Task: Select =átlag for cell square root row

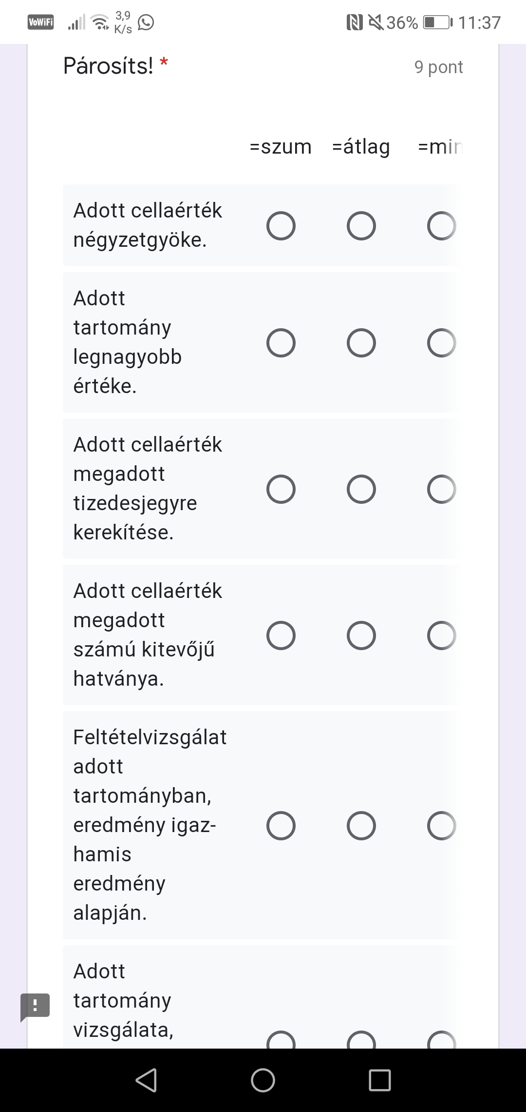Action: (x=361, y=226)
